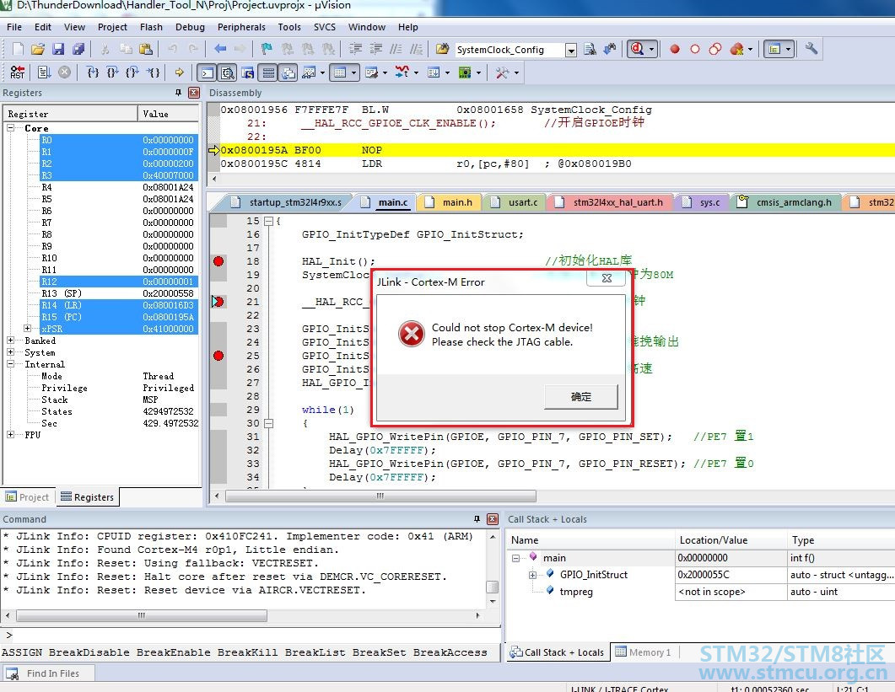Pin the Registers panel
Image resolution: width=895 pixels, height=692 pixels.
(178, 93)
